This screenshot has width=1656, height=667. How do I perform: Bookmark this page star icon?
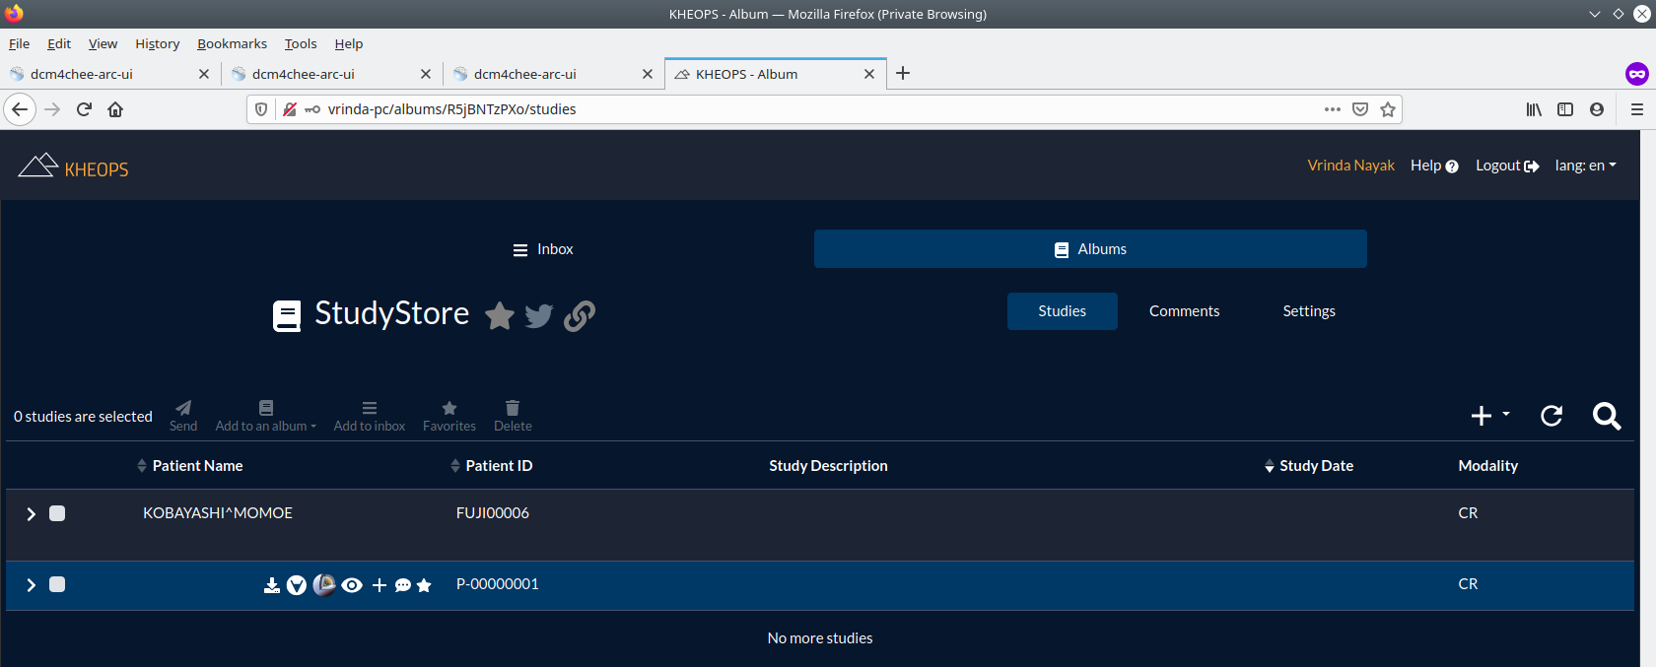tap(1388, 109)
